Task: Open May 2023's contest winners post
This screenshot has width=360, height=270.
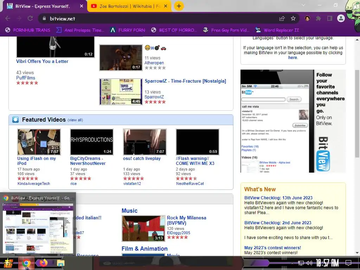Action: tap(272, 248)
